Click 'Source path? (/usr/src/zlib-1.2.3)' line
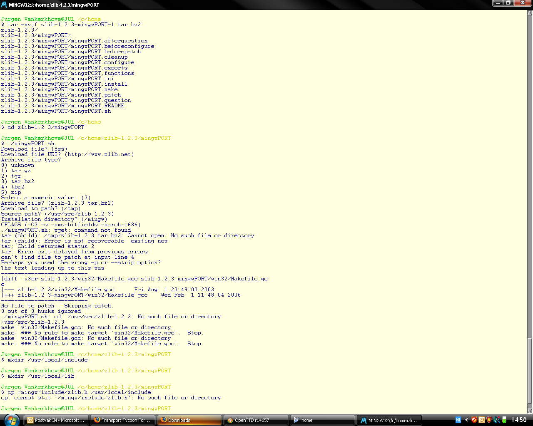This screenshot has height=426, width=533. pos(57,214)
